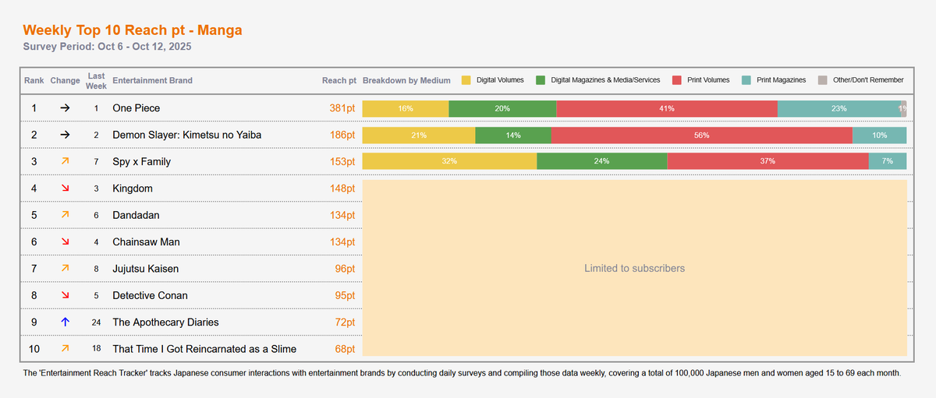Click the Other/Don't Remember legend label

(867, 80)
